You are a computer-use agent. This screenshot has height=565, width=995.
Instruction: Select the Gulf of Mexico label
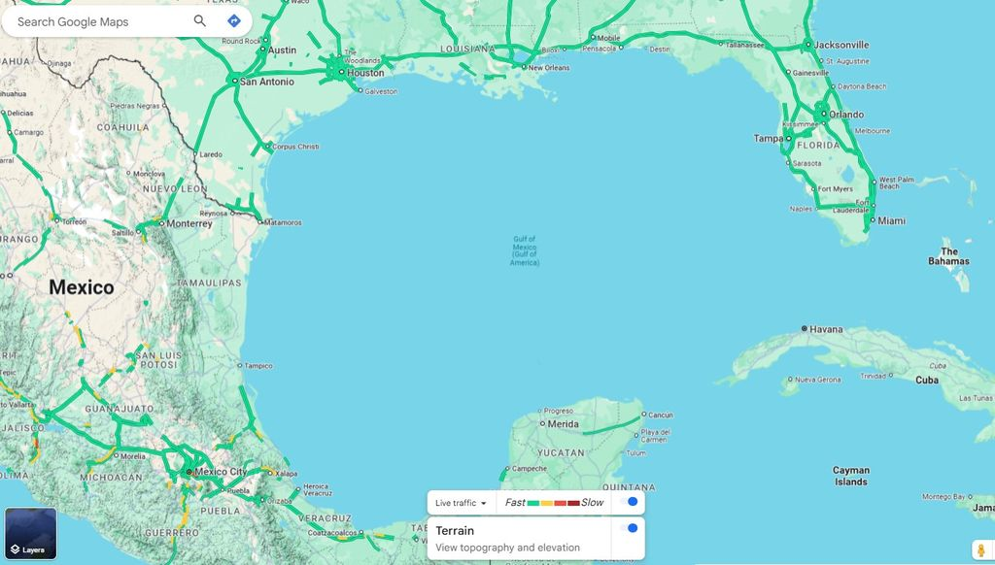pyautogui.click(x=524, y=250)
